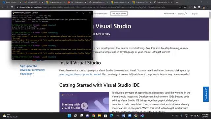The image size is (211, 119).
Task: Go back in Chrome
Action: [x=3, y=7]
